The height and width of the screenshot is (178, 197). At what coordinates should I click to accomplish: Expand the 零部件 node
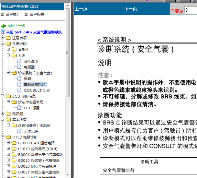(8, 49)
